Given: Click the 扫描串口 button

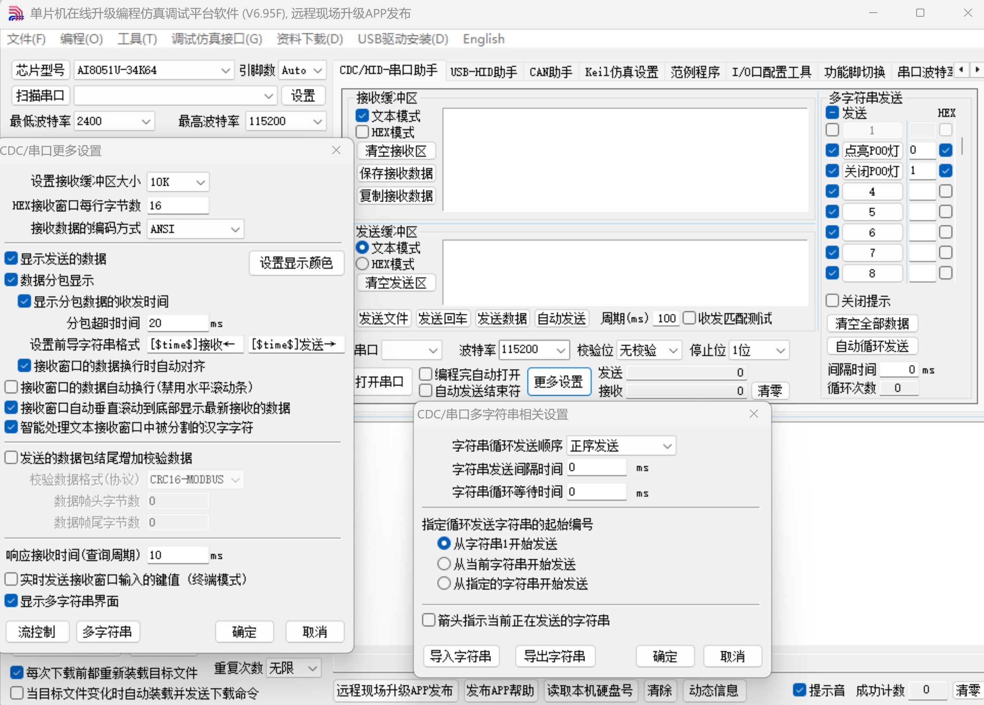Looking at the screenshot, I should coord(40,96).
